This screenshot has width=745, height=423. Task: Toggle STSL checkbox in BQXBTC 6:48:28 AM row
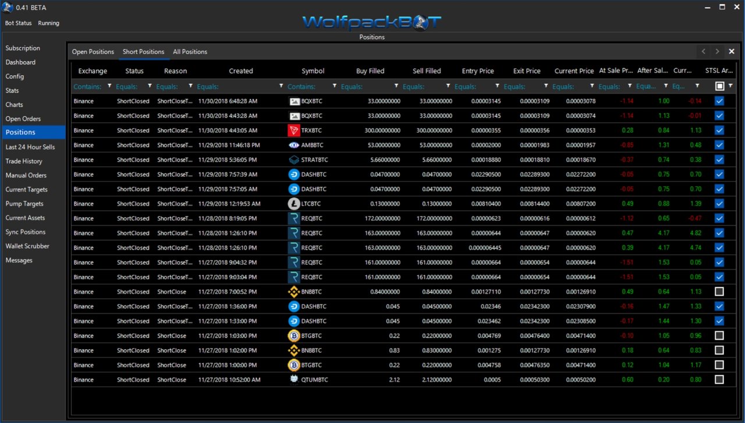coord(719,101)
